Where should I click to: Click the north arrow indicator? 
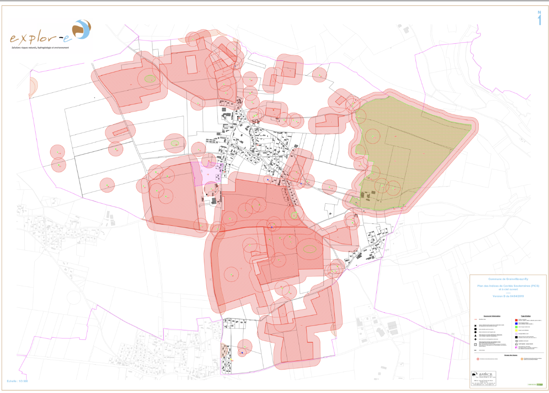point(538,18)
